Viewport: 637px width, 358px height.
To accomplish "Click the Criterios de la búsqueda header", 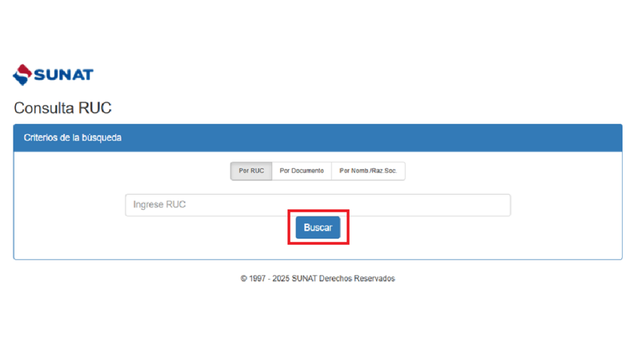I will click(72, 137).
